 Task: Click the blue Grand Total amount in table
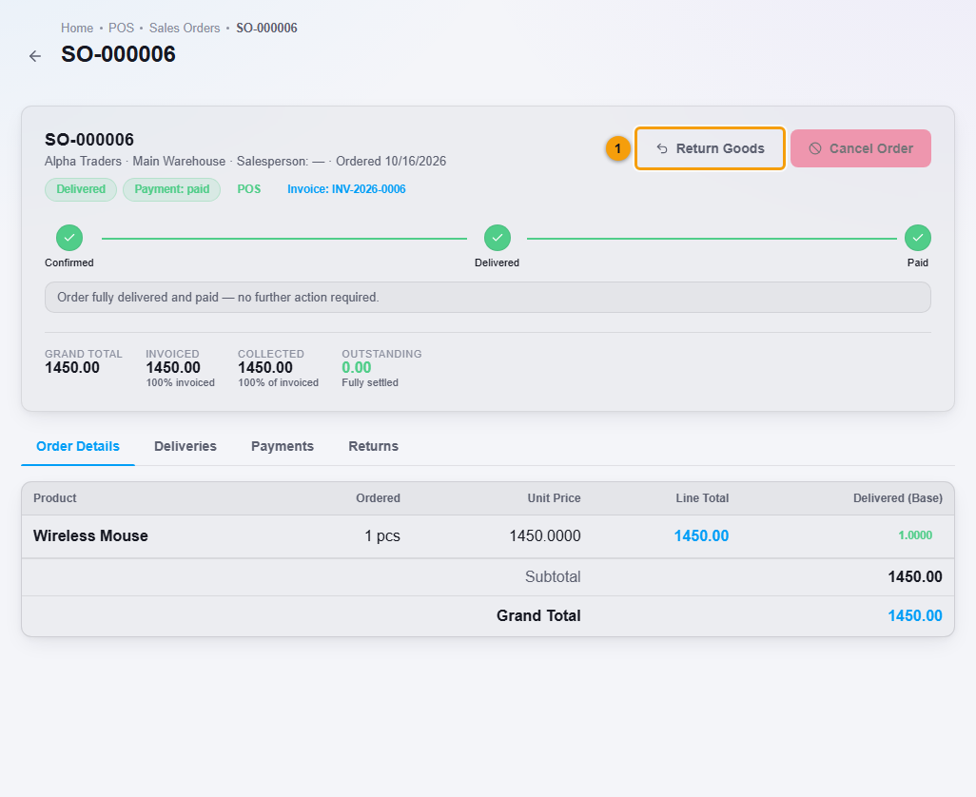pos(915,615)
